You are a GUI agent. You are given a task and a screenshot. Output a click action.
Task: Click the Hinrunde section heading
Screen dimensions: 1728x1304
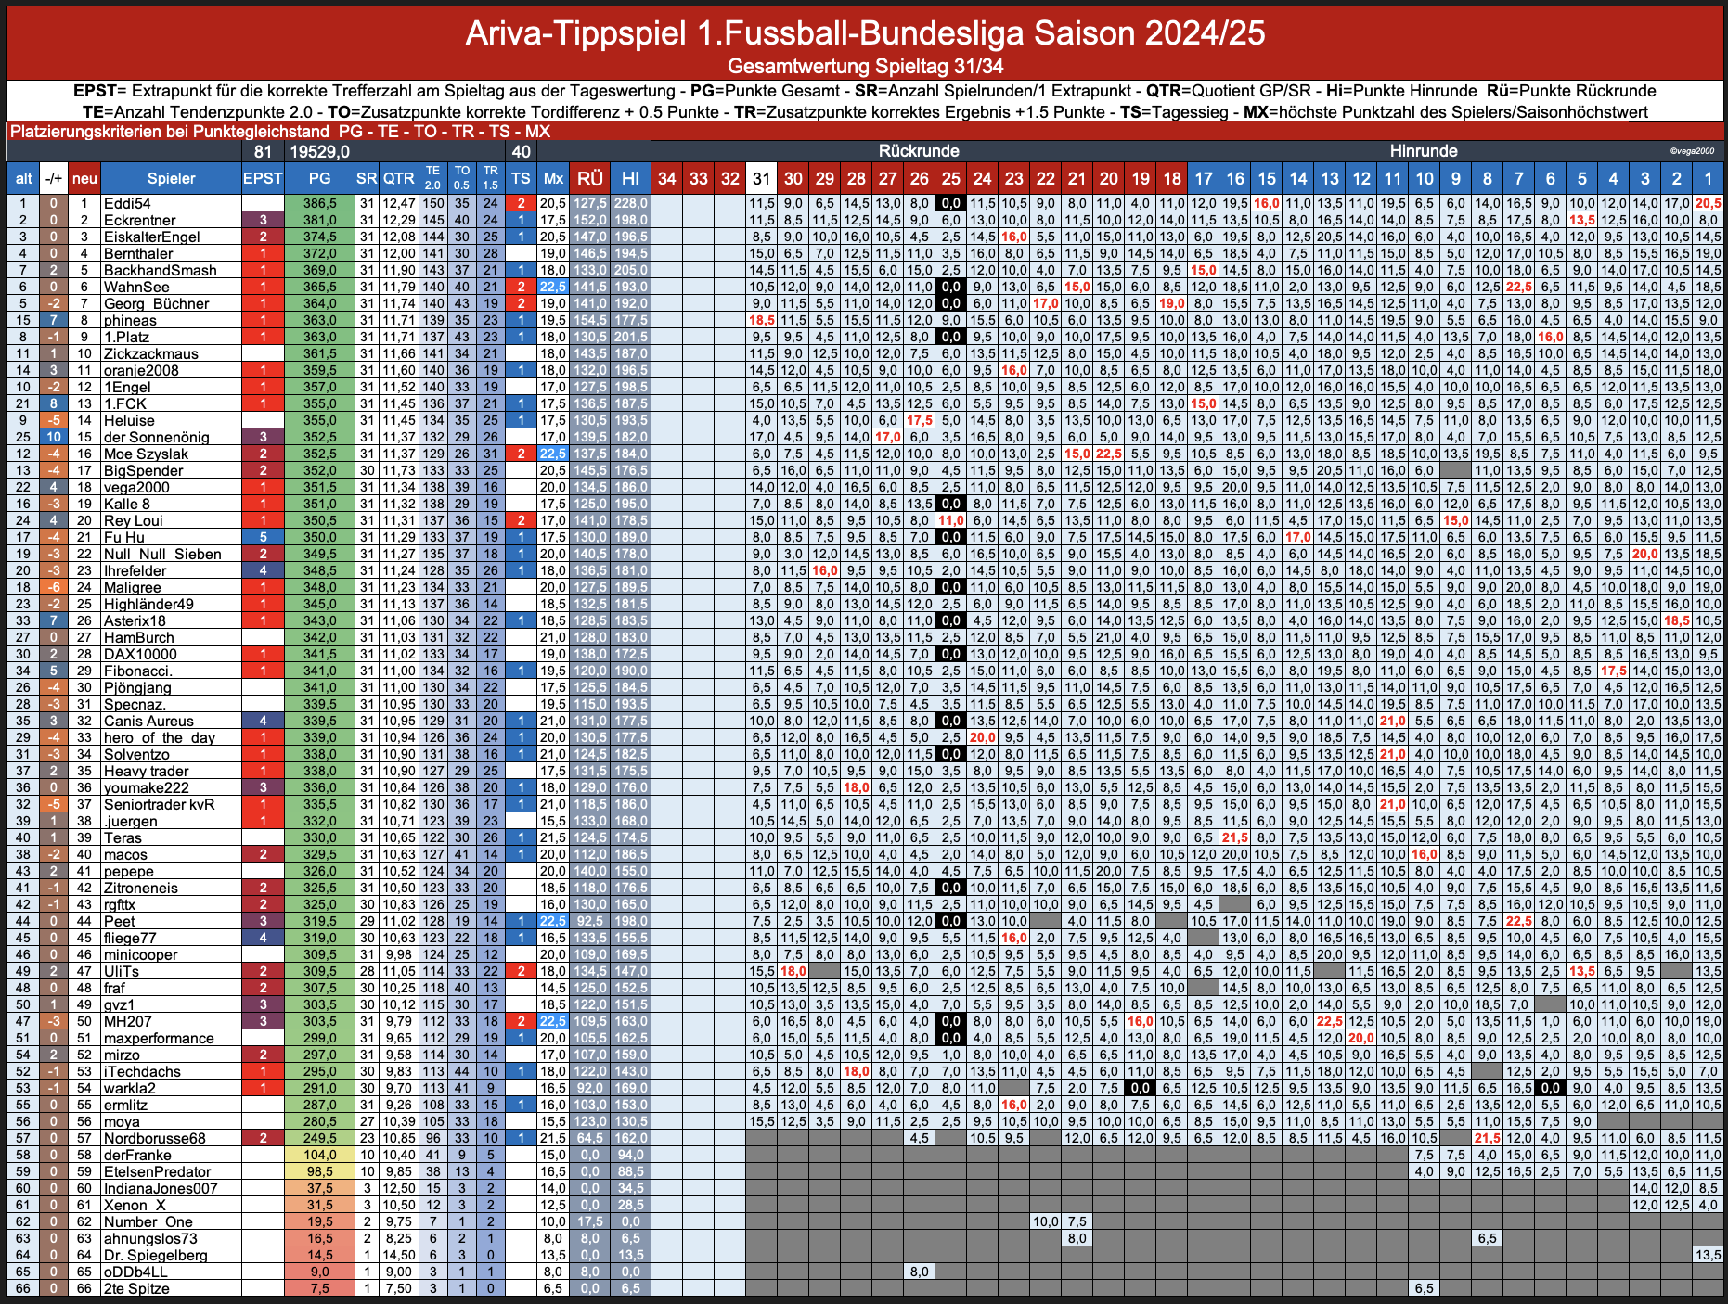point(1424,150)
